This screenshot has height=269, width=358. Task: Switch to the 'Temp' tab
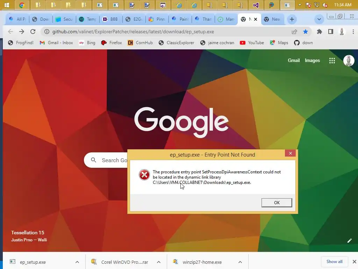88,19
